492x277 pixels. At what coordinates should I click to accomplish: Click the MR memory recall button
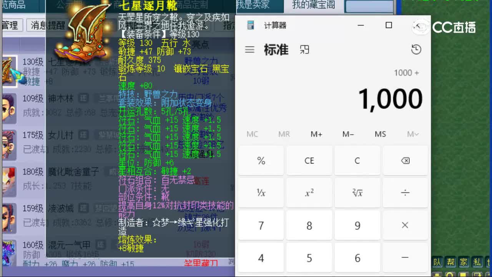tap(284, 134)
